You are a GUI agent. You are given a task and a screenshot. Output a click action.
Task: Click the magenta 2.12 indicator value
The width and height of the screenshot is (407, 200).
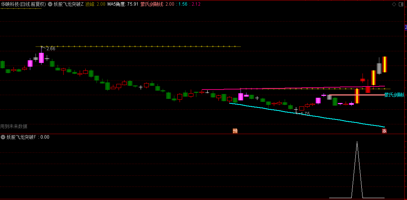point(195,4)
